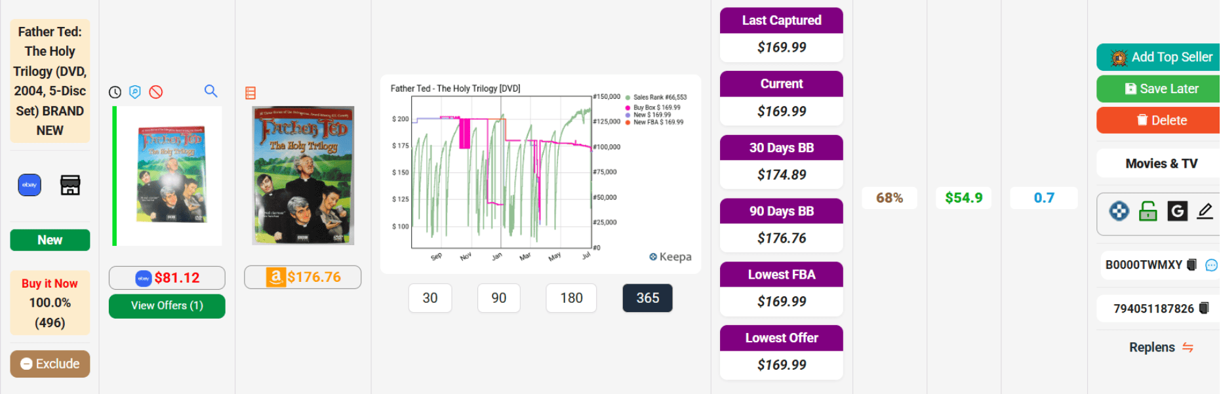Click the red prohibited circle icon
The height and width of the screenshot is (394, 1221).
click(156, 92)
